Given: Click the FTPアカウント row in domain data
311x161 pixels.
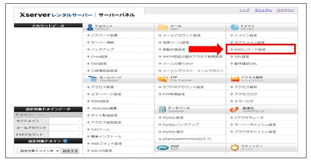Looking at the screenshot, I should pos(48,134).
